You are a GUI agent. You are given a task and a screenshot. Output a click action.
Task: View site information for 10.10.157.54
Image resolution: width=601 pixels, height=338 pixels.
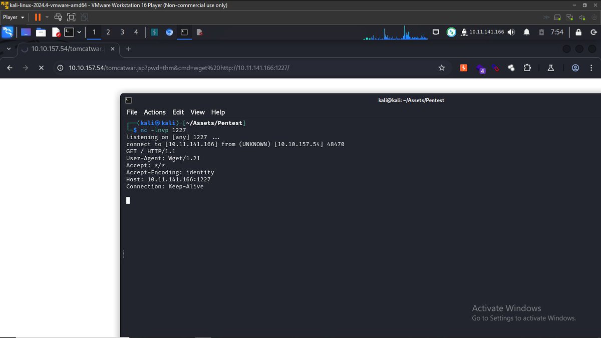(x=60, y=68)
